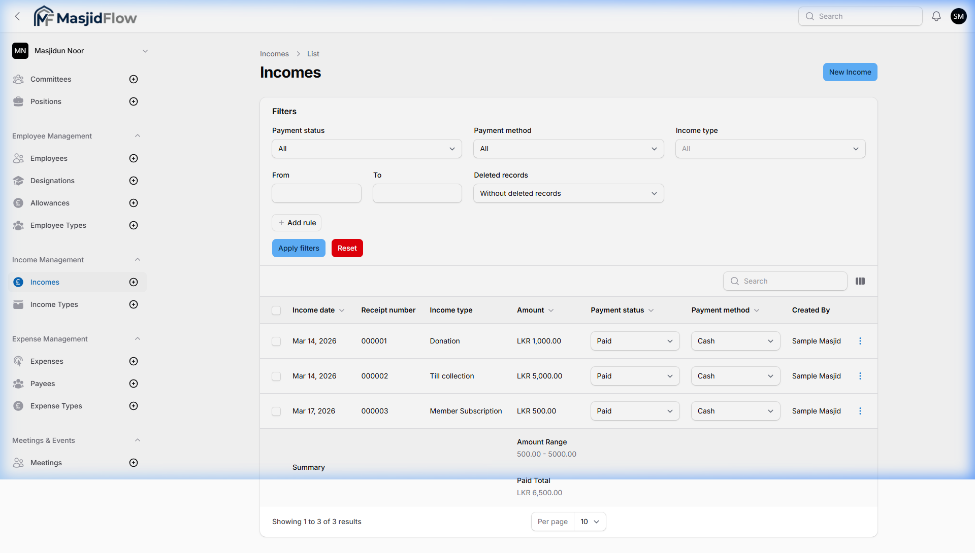Check the Donation row checkbox
Viewport: 975px width, 553px height.
click(276, 341)
